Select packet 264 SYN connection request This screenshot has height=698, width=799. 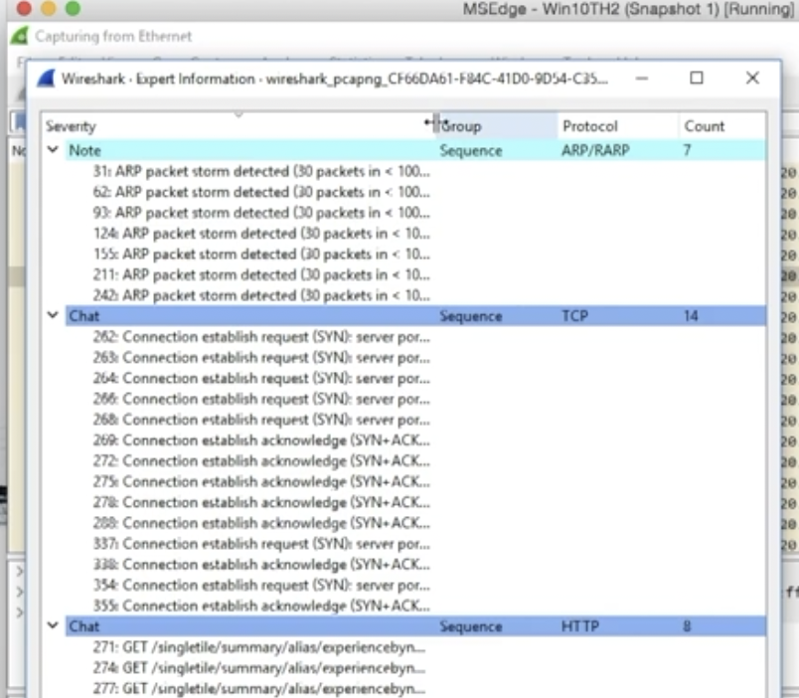261,378
